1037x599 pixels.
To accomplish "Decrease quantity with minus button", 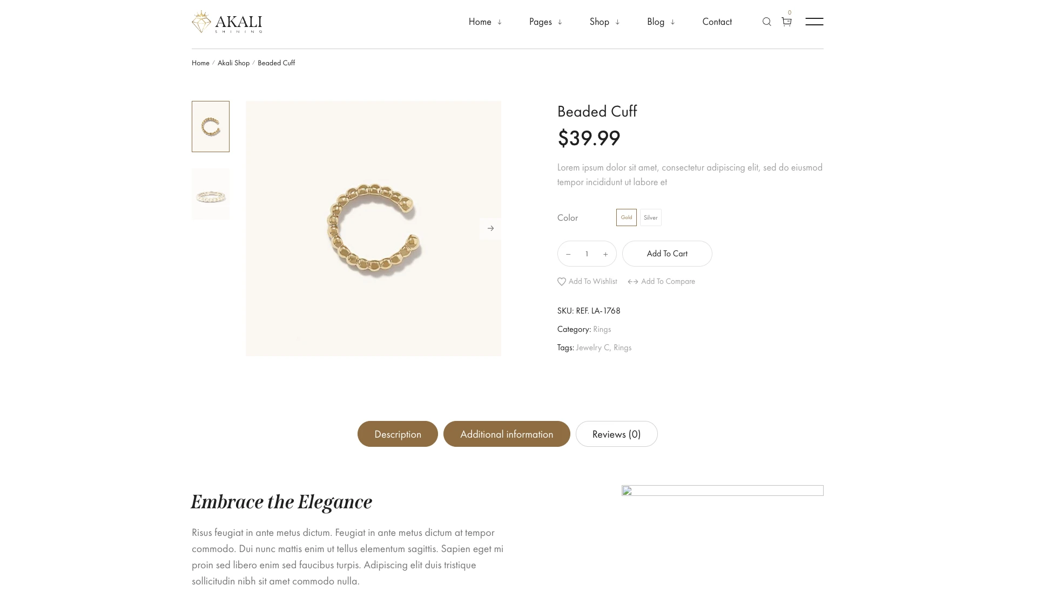I will click(x=568, y=254).
